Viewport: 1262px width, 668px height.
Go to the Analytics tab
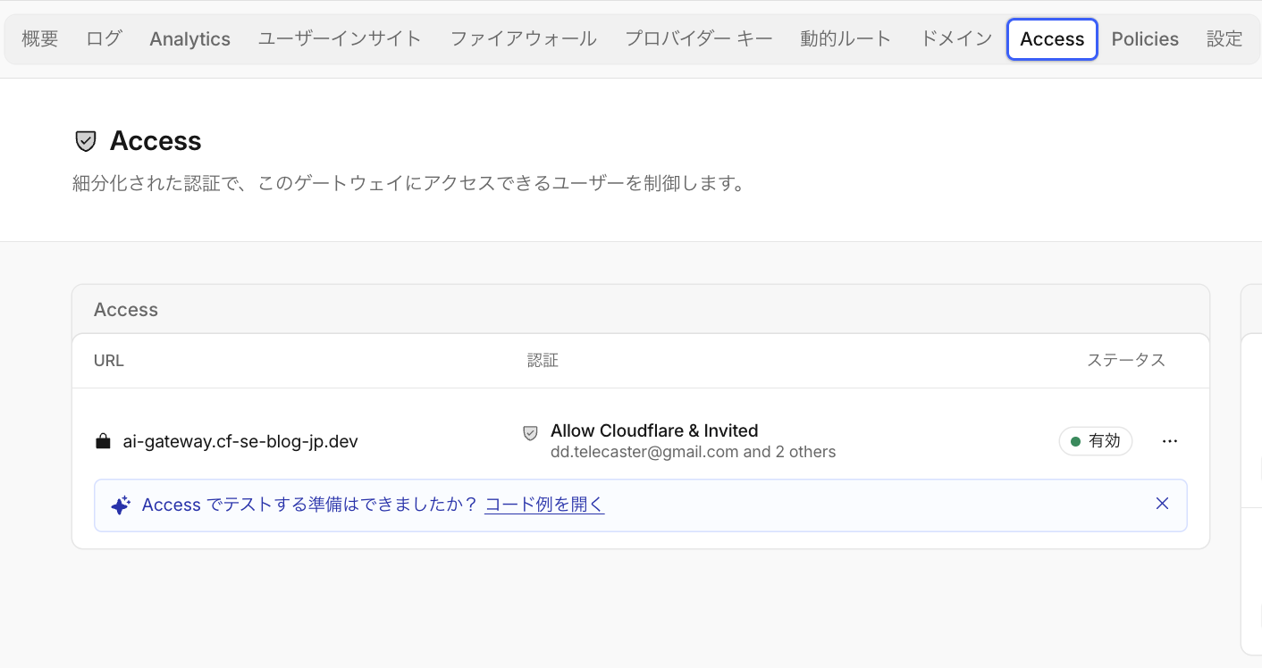(x=190, y=39)
